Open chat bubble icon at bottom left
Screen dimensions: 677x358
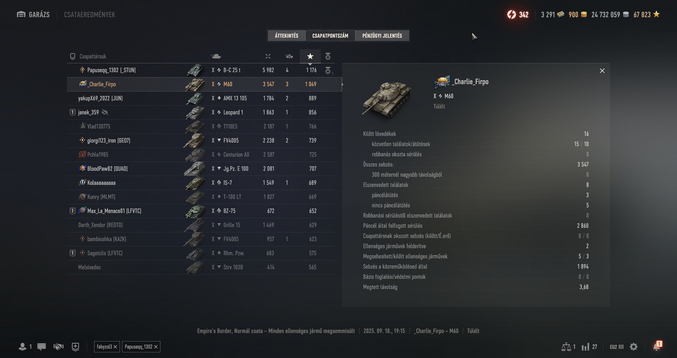pos(42,347)
